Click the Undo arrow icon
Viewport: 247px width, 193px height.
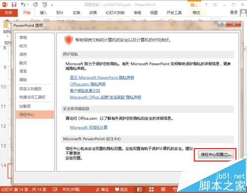coord(23,4)
